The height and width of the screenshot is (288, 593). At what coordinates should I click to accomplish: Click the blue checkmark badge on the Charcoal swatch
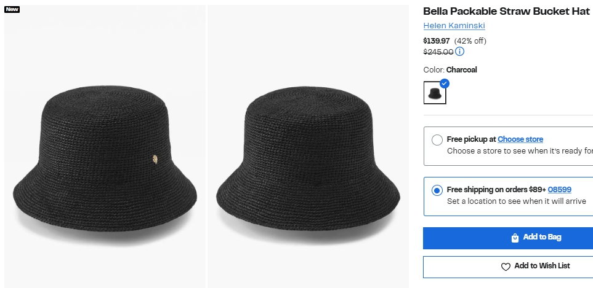(x=445, y=84)
